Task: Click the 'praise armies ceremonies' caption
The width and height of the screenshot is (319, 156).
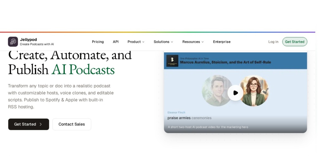Action: click(189, 118)
